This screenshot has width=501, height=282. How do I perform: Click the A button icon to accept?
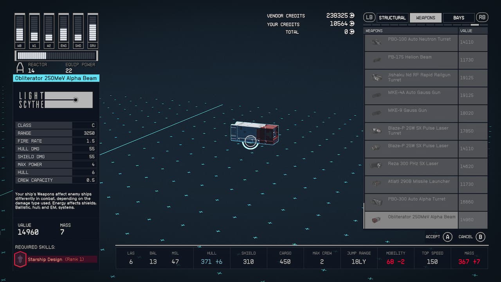tap(447, 237)
